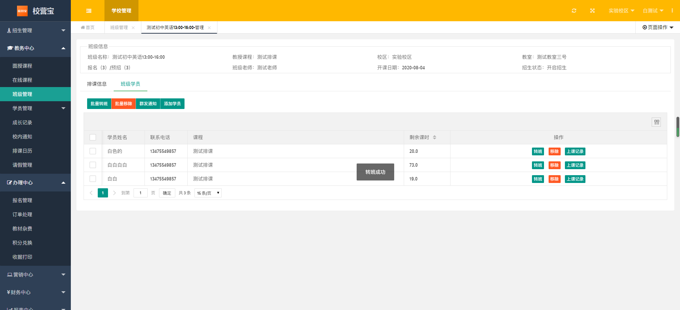Viewport: 680px width, 310px height.
Task: Click 移除 for student 白白白白
Action: point(555,165)
